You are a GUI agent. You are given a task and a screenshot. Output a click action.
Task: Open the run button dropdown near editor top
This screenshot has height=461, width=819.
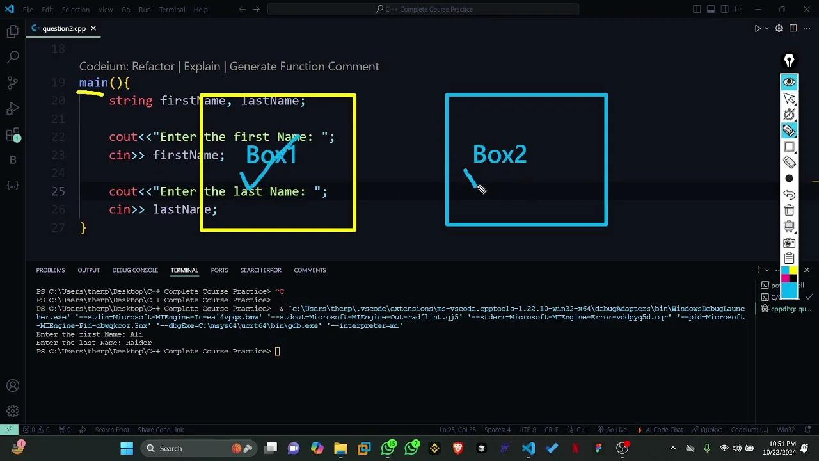(765, 28)
